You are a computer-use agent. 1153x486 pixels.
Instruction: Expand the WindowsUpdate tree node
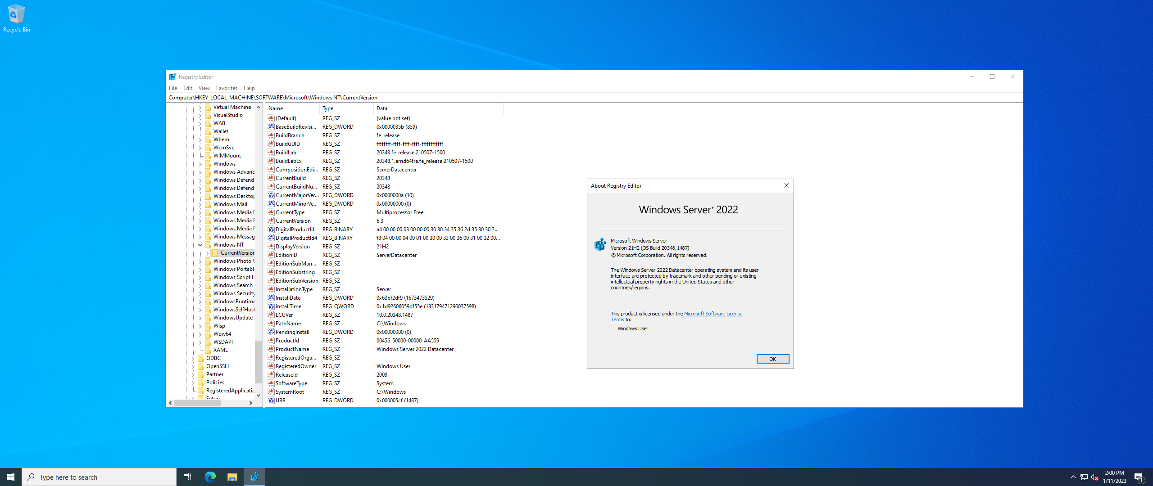[200, 318]
